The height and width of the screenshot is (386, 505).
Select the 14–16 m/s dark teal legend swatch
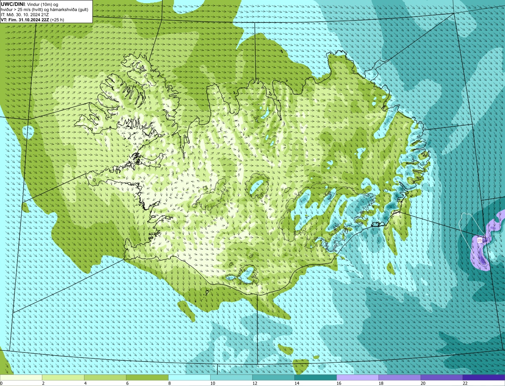[x=316, y=377]
